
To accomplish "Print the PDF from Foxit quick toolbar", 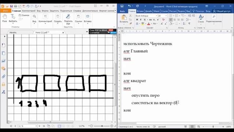I will click(15, 6).
